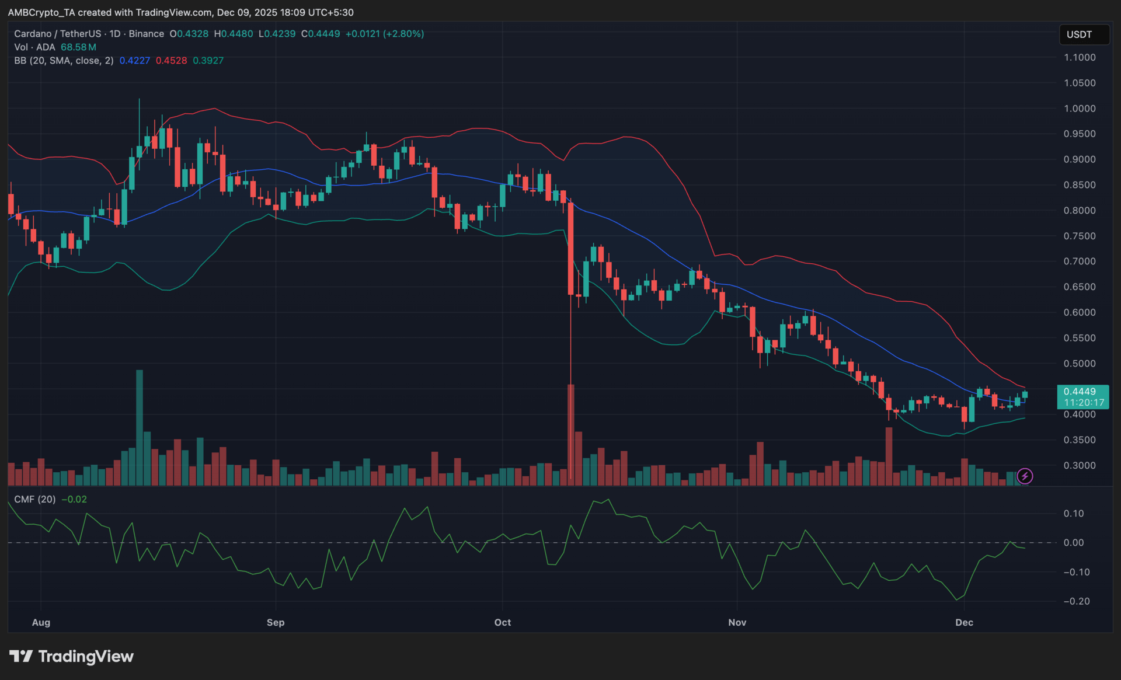Click the Sep label on time axis

[276, 622]
